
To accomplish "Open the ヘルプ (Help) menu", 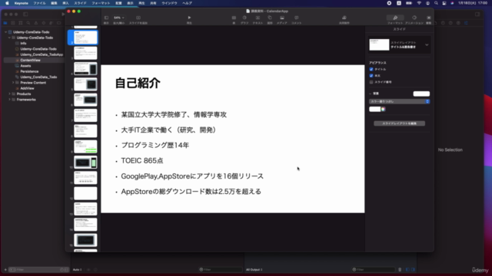I will 188,3.
